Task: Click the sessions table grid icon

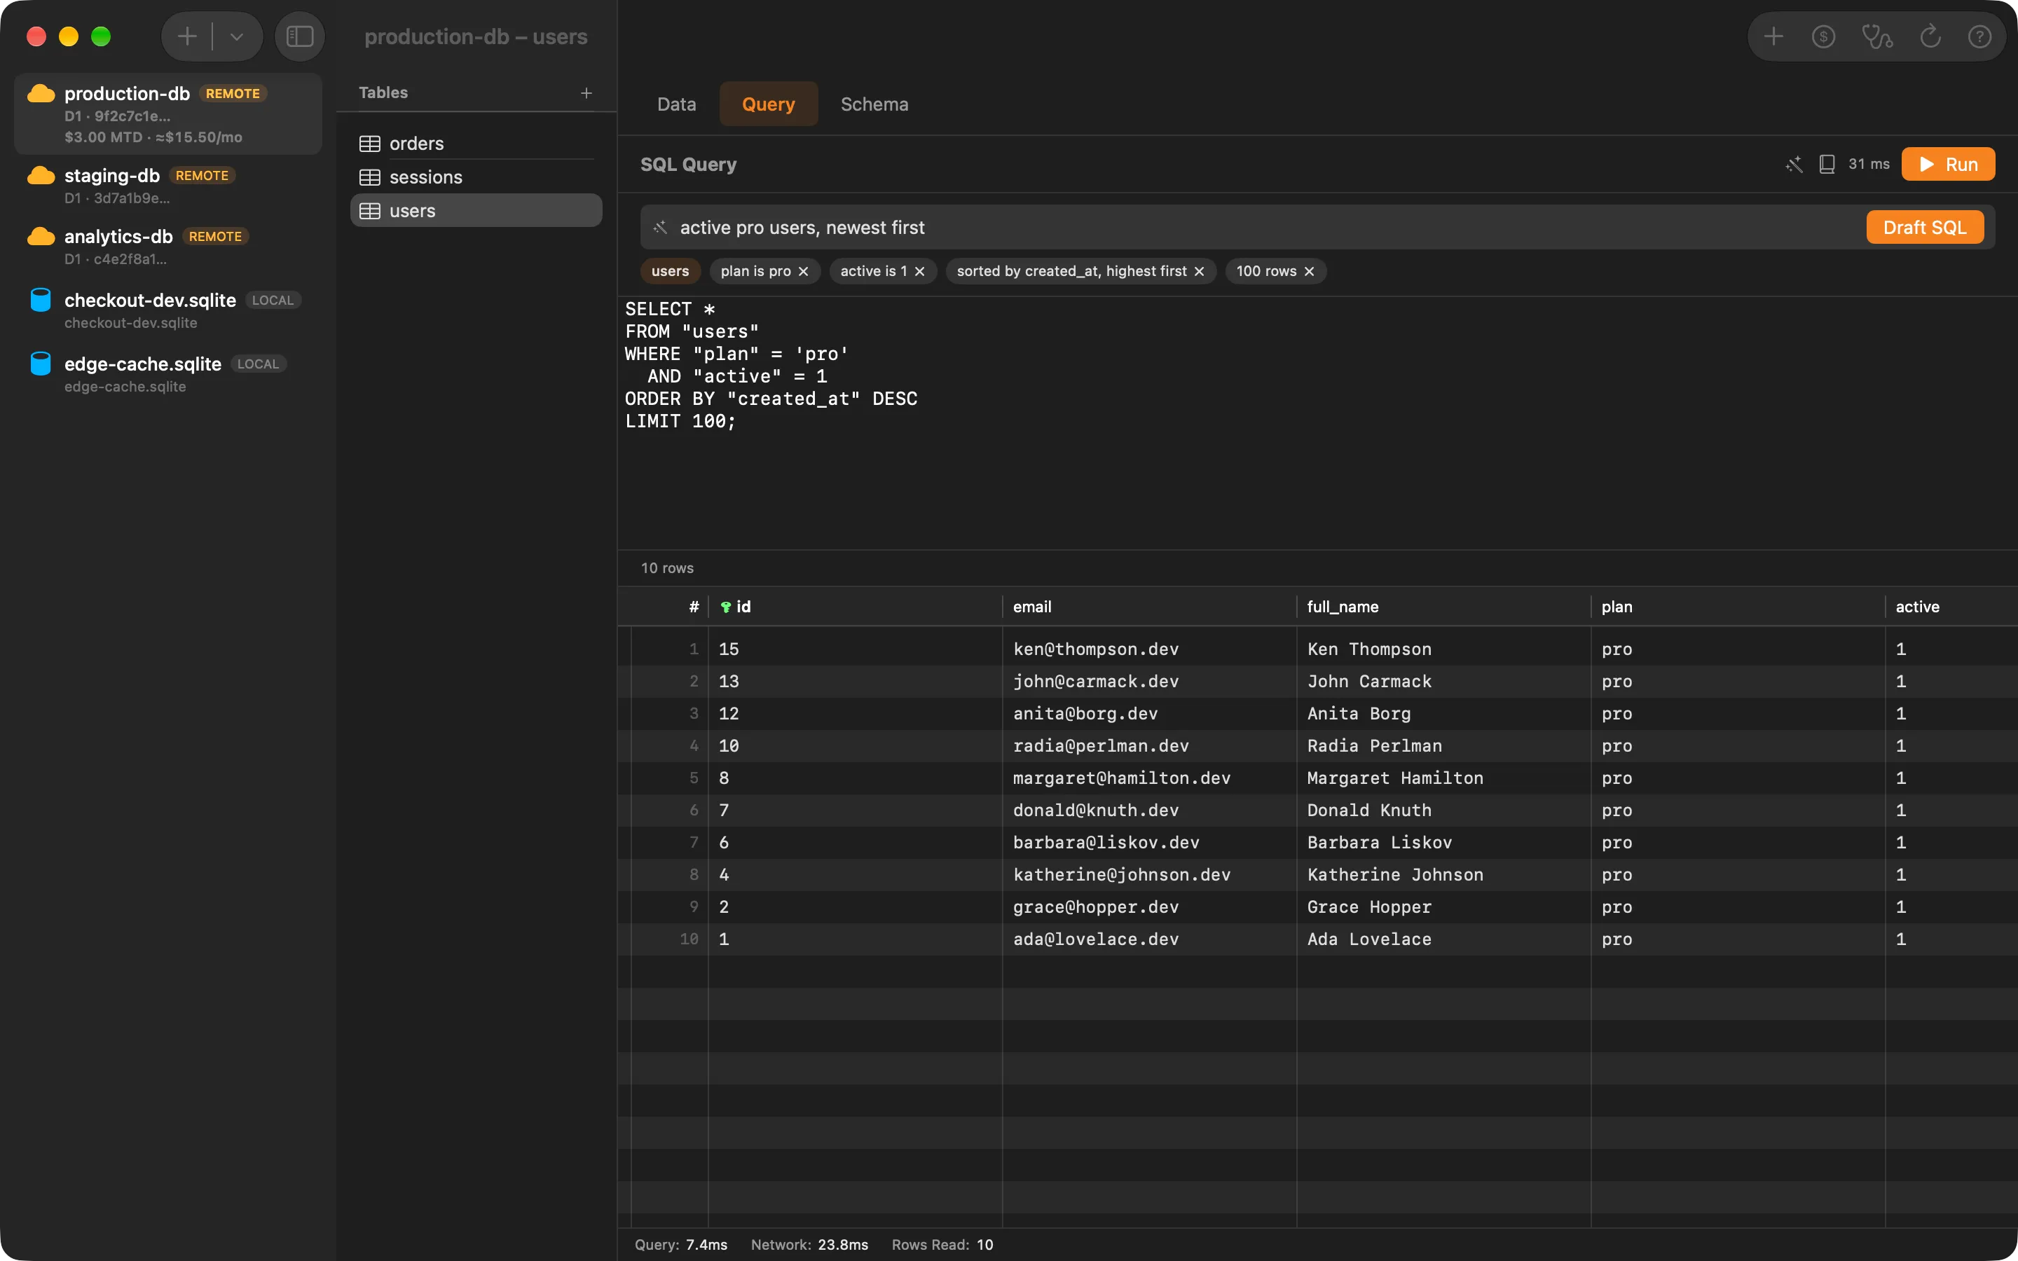Action: [x=369, y=178]
